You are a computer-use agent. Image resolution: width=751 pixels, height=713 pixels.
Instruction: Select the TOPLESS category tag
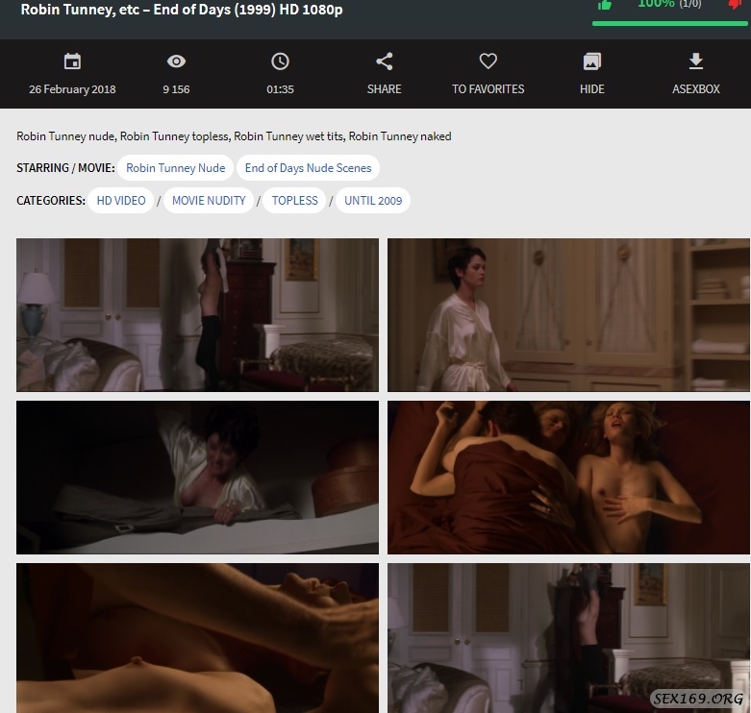[x=294, y=201]
